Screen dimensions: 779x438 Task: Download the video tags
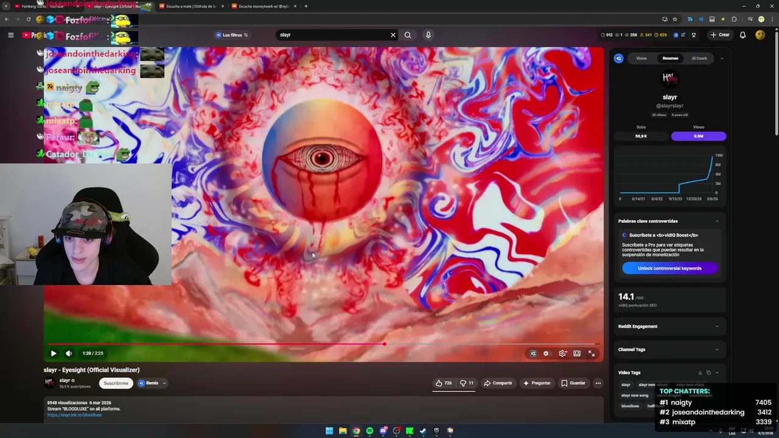point(700,372)
